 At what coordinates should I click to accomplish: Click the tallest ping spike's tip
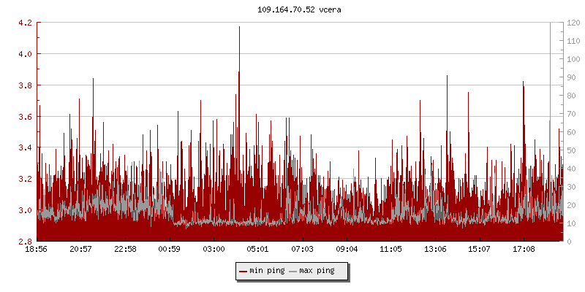(x=239, y=27)
